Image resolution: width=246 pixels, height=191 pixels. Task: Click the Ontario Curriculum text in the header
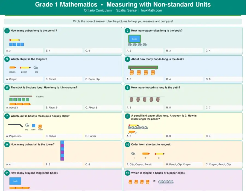[x=98, y=10]
